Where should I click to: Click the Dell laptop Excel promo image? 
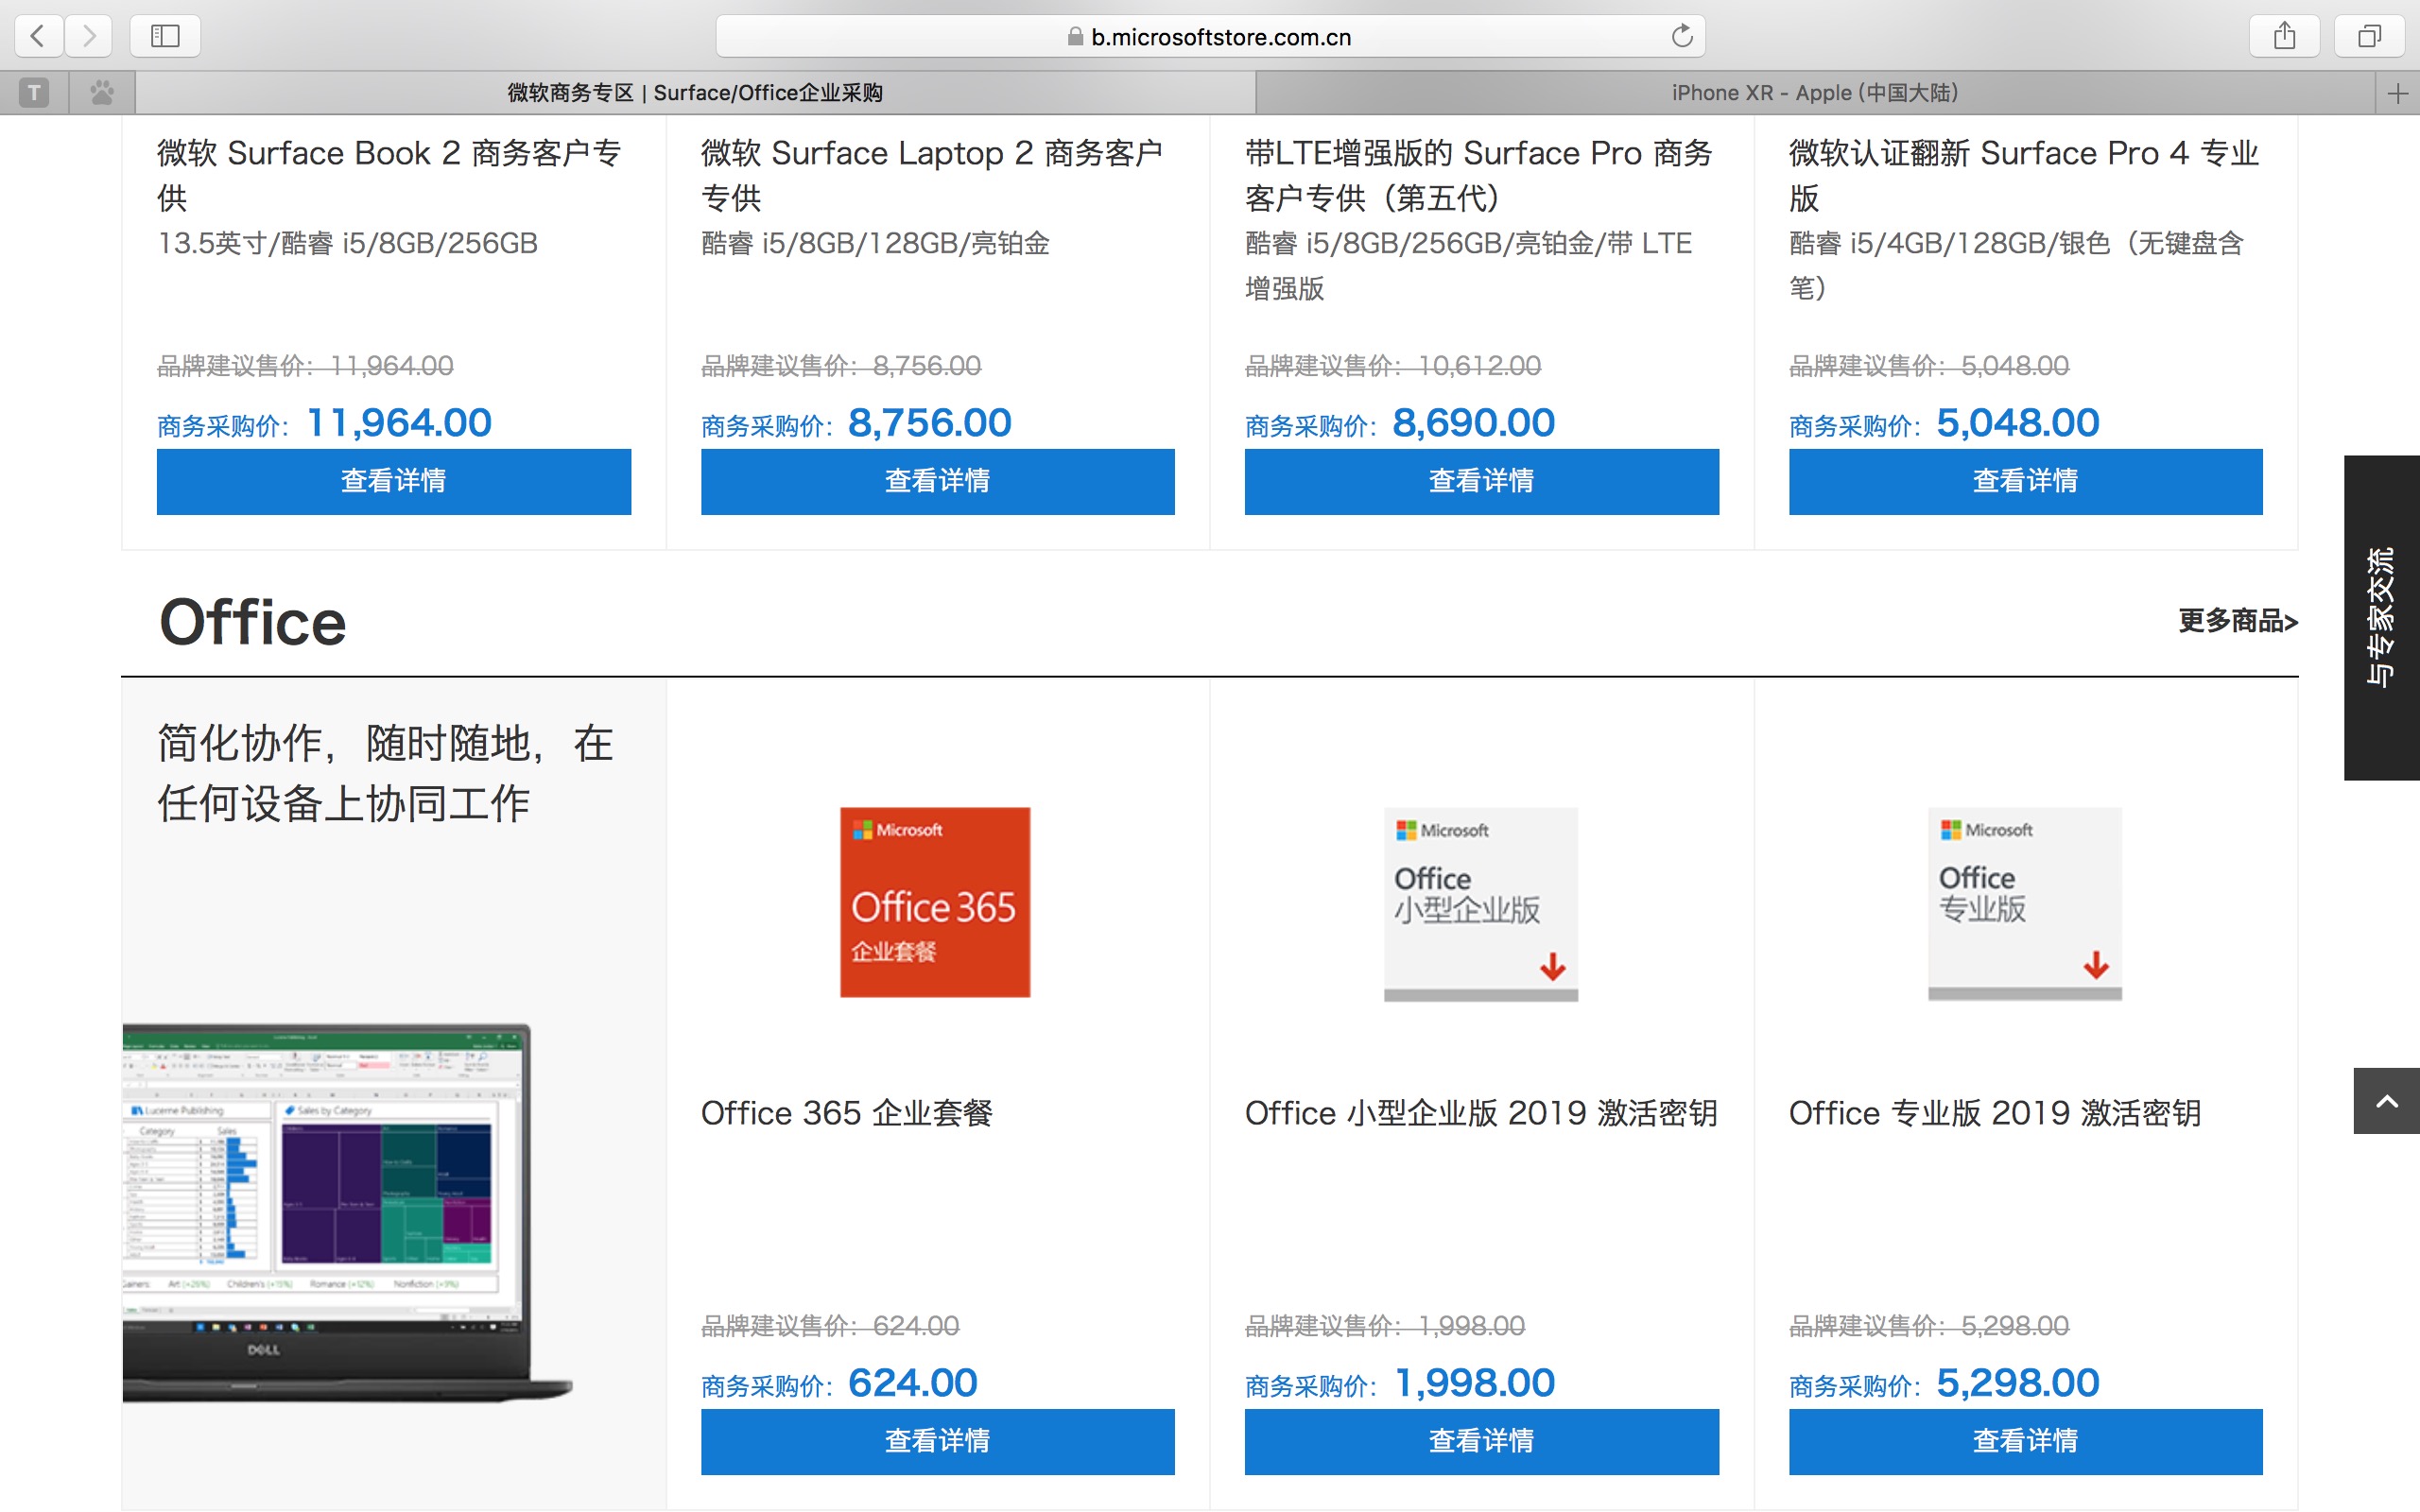tap(346, 1213)
